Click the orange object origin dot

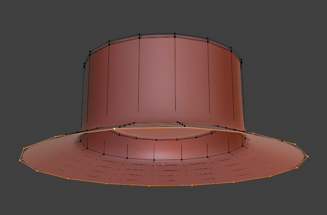coord(163,164)
